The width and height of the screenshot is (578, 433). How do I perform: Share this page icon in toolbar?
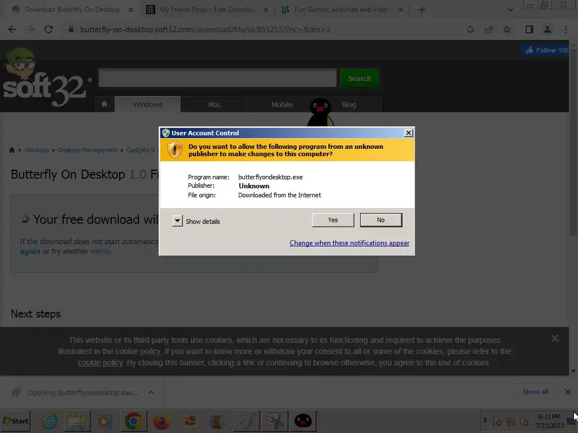point(489,29)
